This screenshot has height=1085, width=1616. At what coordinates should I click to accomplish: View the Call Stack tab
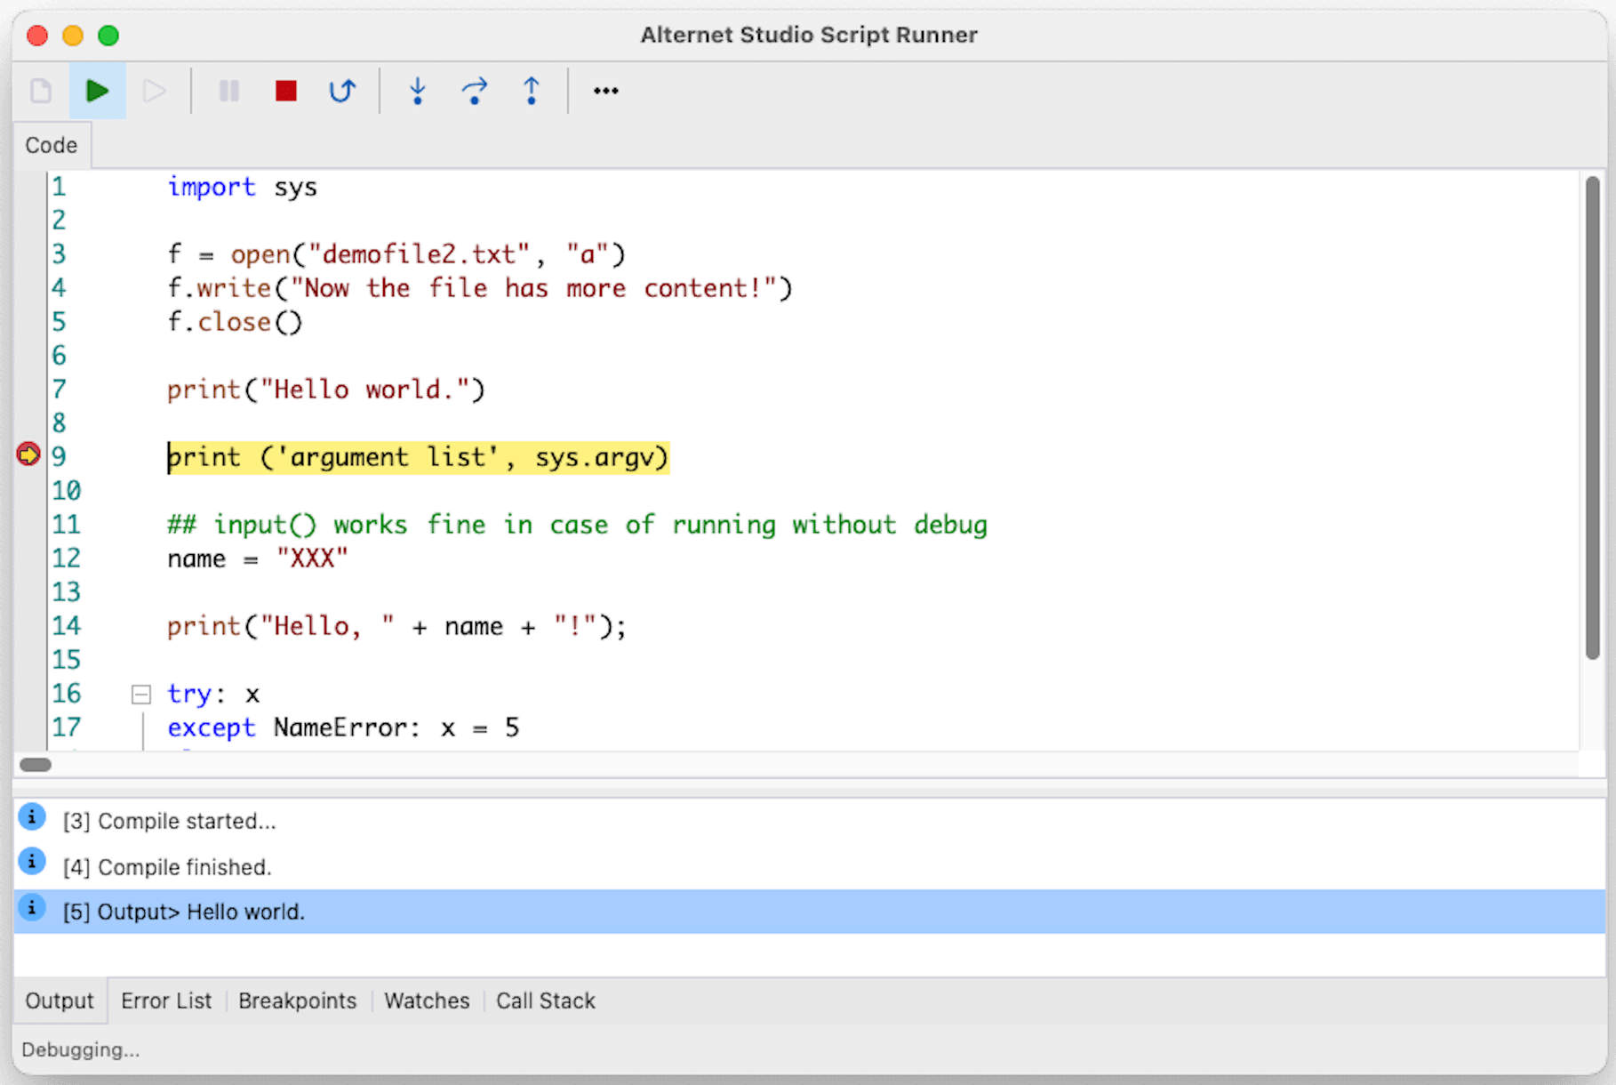546,1001
